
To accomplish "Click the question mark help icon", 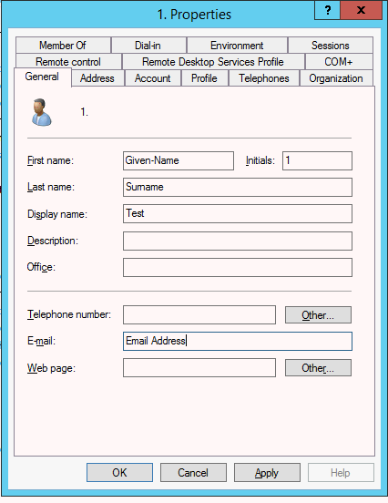I will click(x=327, y=10).
